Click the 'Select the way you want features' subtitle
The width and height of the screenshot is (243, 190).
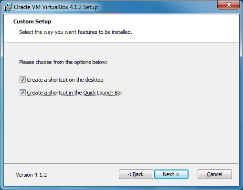point(75,32)
